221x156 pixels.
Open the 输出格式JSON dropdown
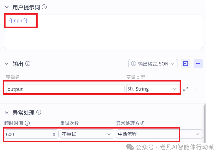pyautogui.click(x=153, y=64)
